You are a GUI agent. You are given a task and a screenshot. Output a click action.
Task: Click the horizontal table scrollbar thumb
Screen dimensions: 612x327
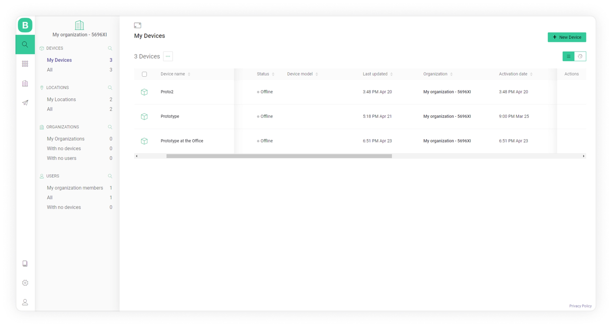pyautogui.click(x=279, y=156)
